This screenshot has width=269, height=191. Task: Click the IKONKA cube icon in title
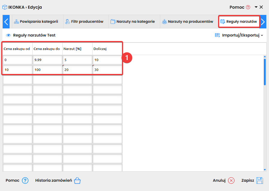(5, 7)
